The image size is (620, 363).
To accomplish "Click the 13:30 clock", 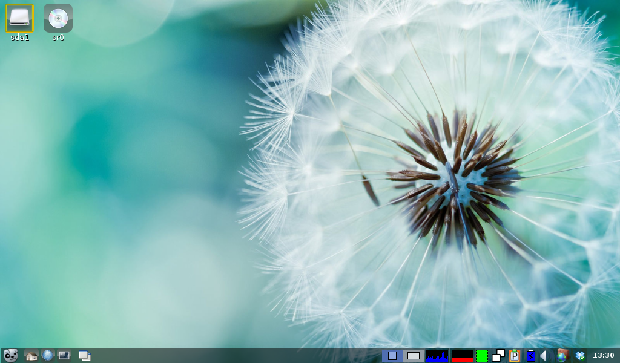I will 604,356.
